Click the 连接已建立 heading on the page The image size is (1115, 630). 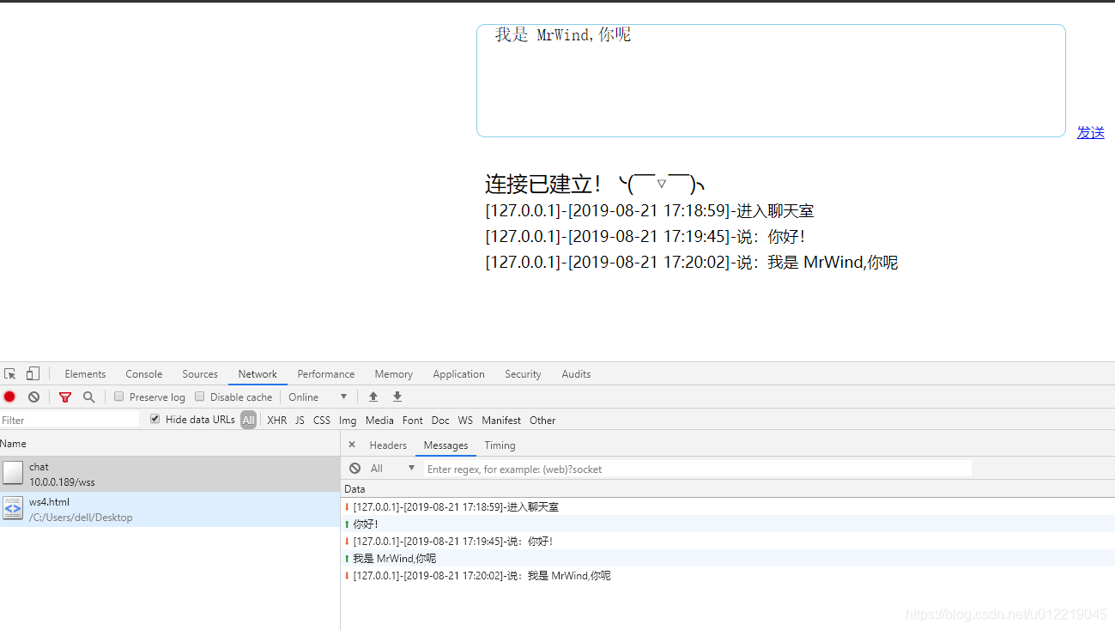[x=595, y=184]
